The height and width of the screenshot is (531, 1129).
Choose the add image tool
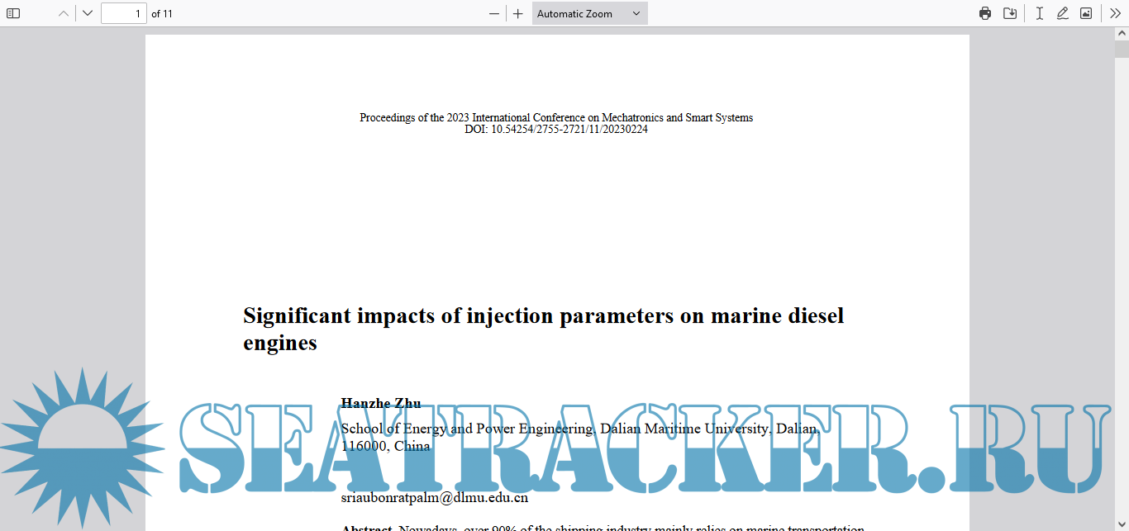[1086, 13]
